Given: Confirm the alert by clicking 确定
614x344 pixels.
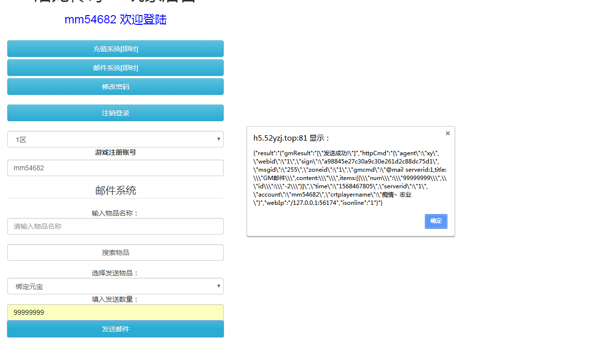Looking at the screenshot, I should (x=436, y=221).
